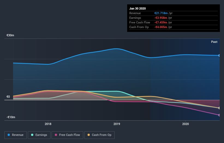Click the Free Cash Flow row label in the tooltip
The image size is (224, 143).
click(140, 22)
